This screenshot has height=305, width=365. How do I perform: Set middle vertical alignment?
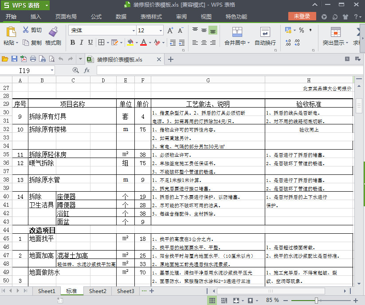click(204, 30)
